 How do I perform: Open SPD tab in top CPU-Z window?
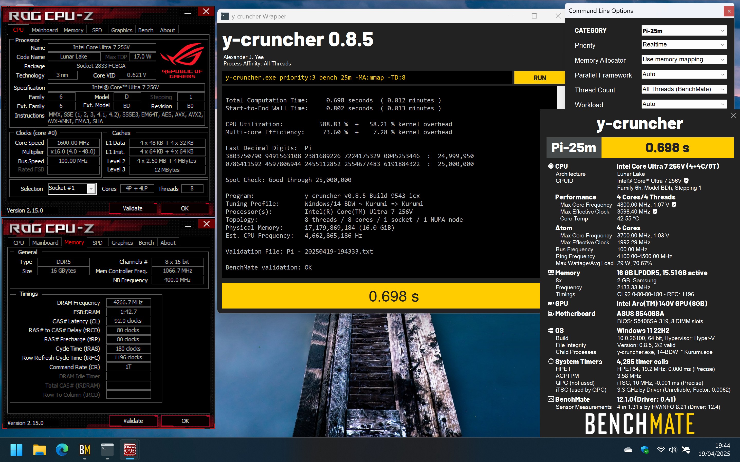pyautogui.click(x=97, y=30)
